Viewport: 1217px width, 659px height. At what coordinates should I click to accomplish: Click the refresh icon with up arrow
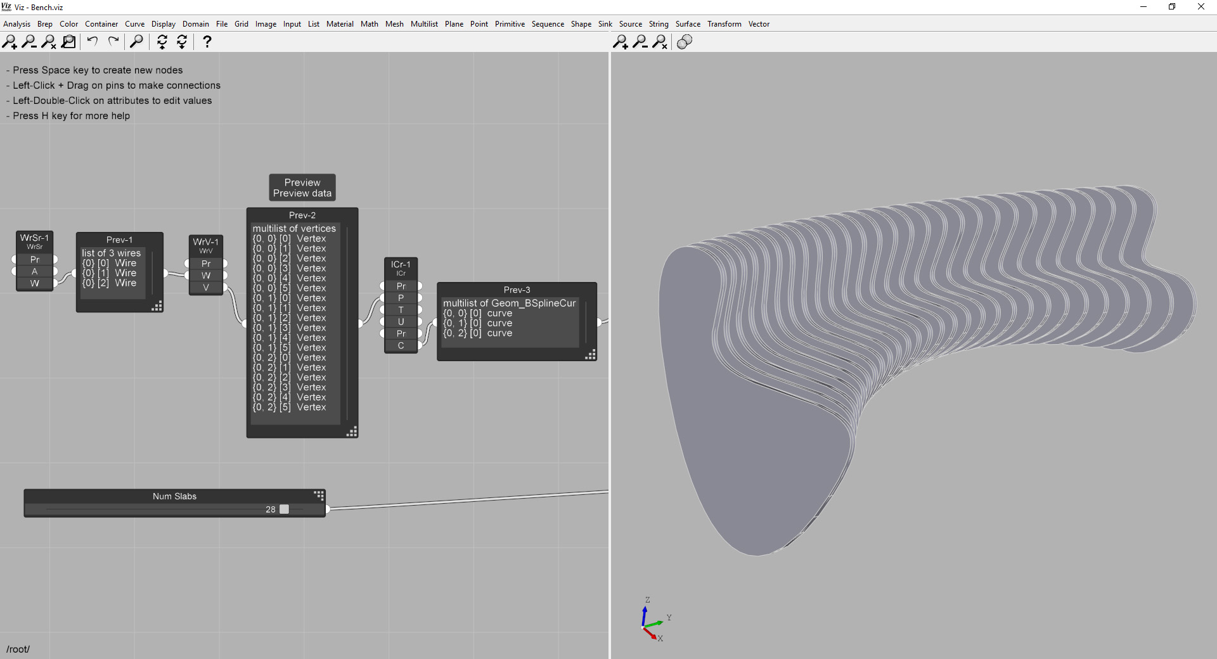162,42
